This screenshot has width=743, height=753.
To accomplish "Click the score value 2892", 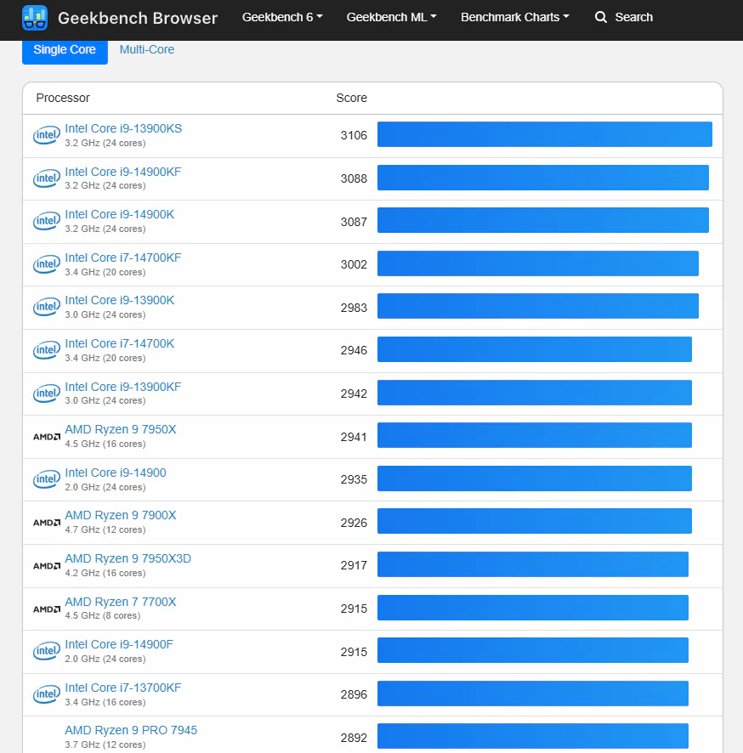I will [x=354, y=738].
